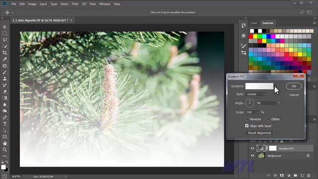The image size is (318, 179).
Task: Hide the Background layer
Action: point(252,156)
